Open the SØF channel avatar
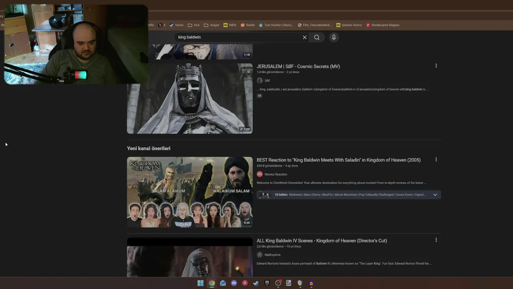Screen dimensions: 513x289 (x=260, y=80)
